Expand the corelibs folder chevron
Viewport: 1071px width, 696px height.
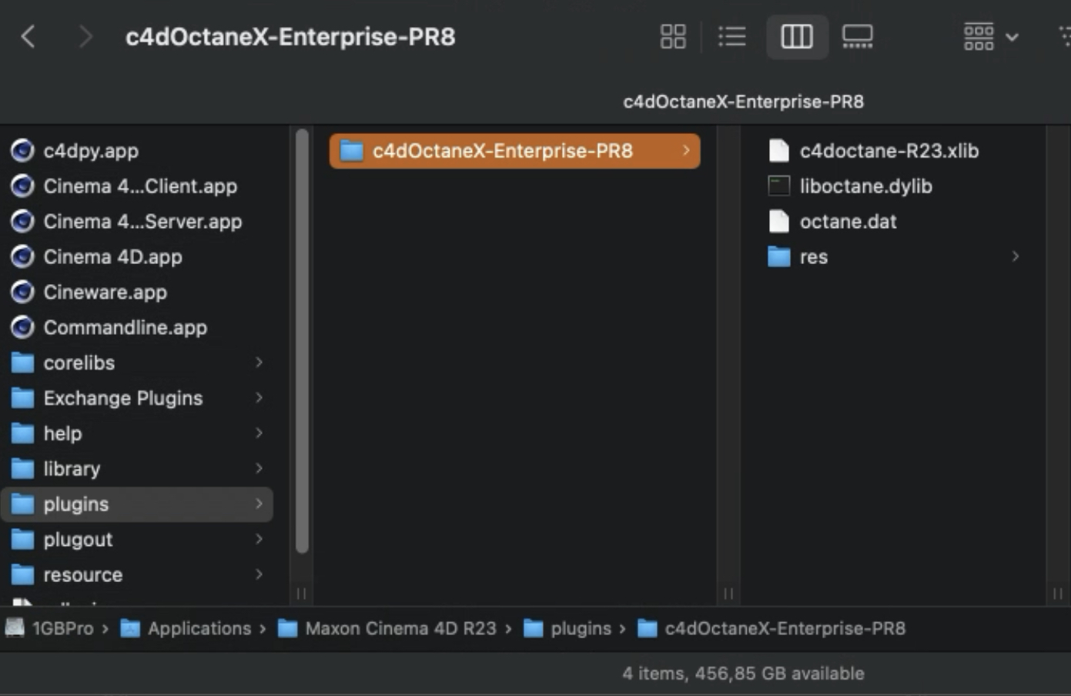pyautogui.click(x=259, y=363)
